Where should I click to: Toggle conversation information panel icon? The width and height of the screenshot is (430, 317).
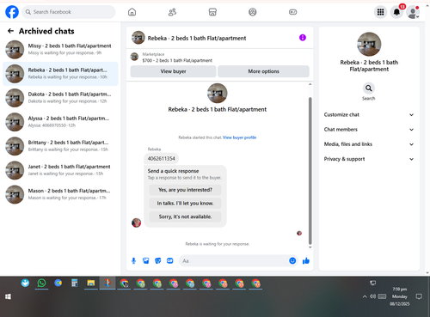click(x=303, y=38)
